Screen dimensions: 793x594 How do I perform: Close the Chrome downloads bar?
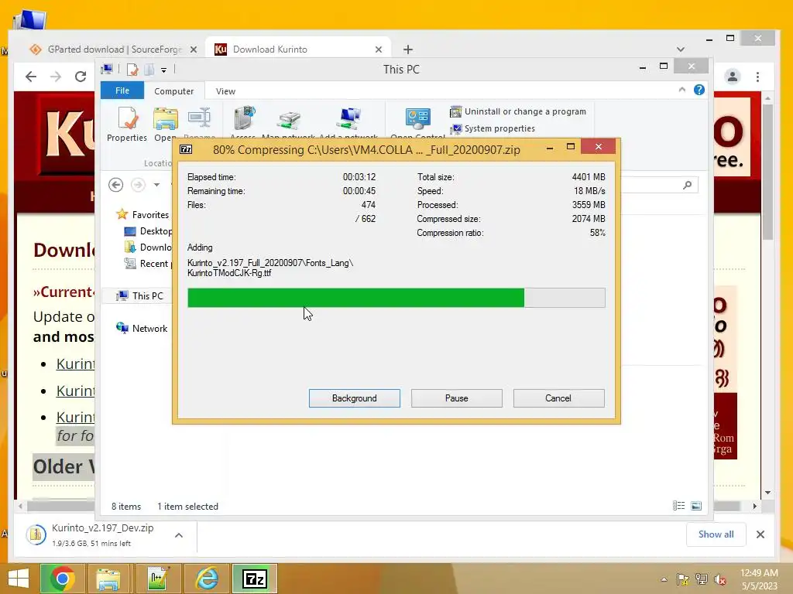[x=760, y=534]
